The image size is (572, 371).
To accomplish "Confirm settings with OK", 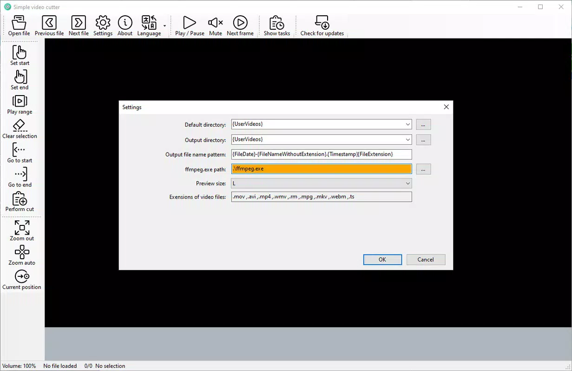I will pyautogui.click(x=382, y=260).
